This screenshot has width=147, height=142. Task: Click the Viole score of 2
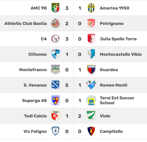(x=80, y=116)
